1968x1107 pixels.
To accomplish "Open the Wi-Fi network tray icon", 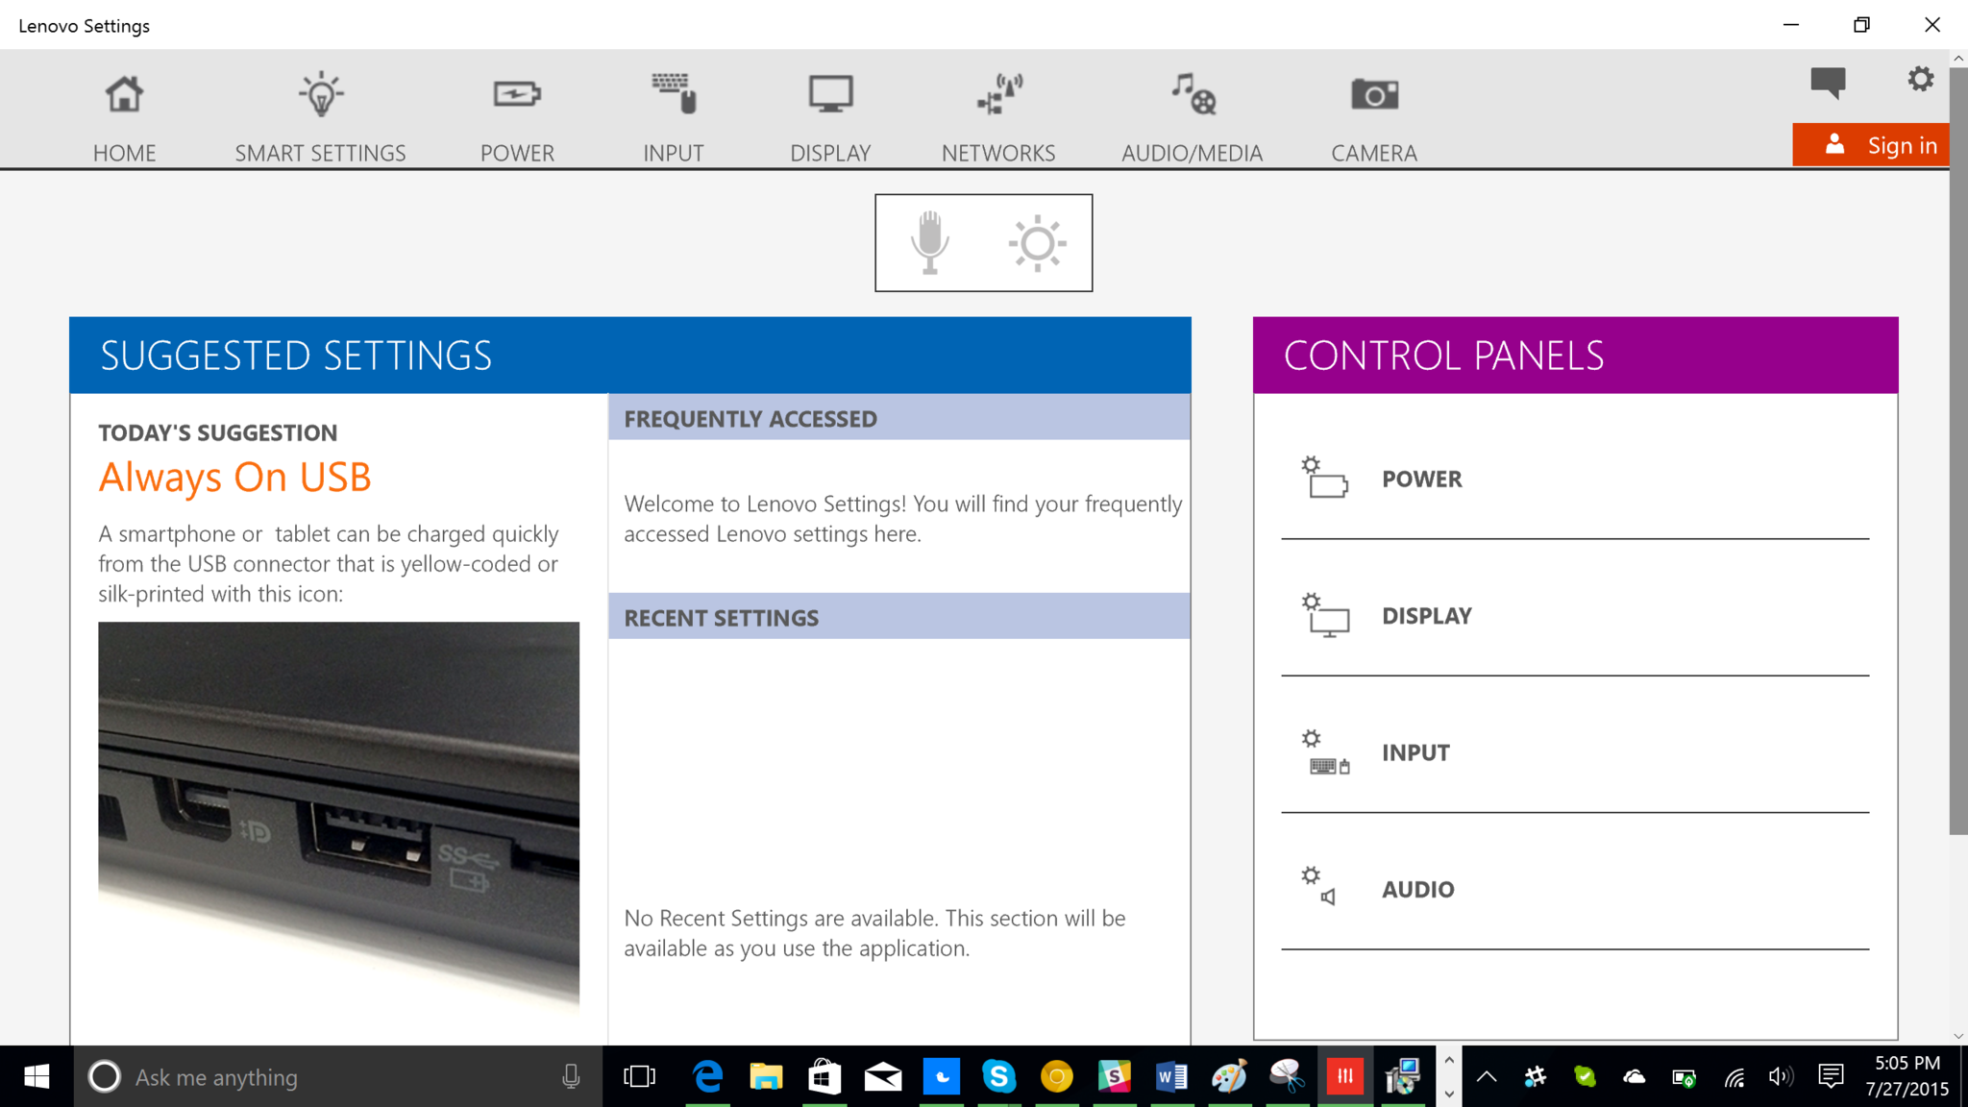I will pyautogui.click(x=1734, y=1078).
